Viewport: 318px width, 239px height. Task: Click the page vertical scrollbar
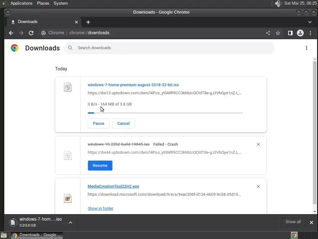315,133
